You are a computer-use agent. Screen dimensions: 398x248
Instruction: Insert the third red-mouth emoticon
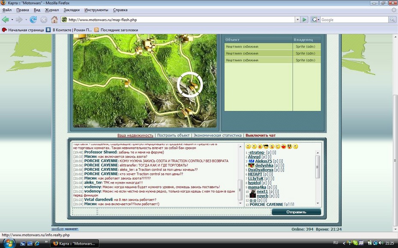(260, 146)
